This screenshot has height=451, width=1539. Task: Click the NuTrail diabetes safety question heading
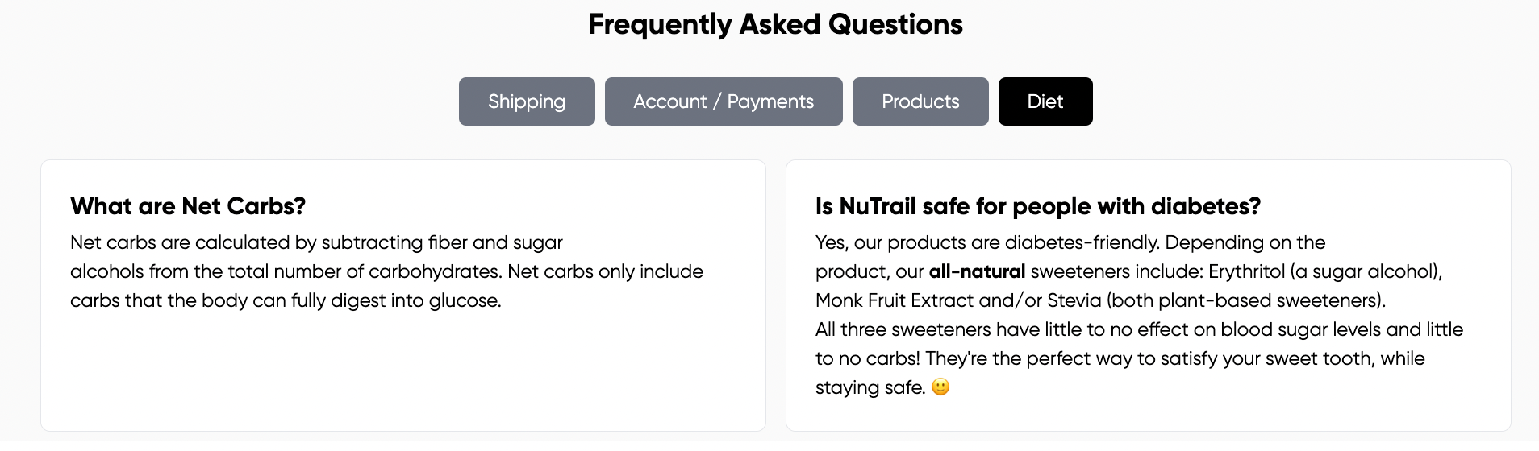(x=1037, y=206)
